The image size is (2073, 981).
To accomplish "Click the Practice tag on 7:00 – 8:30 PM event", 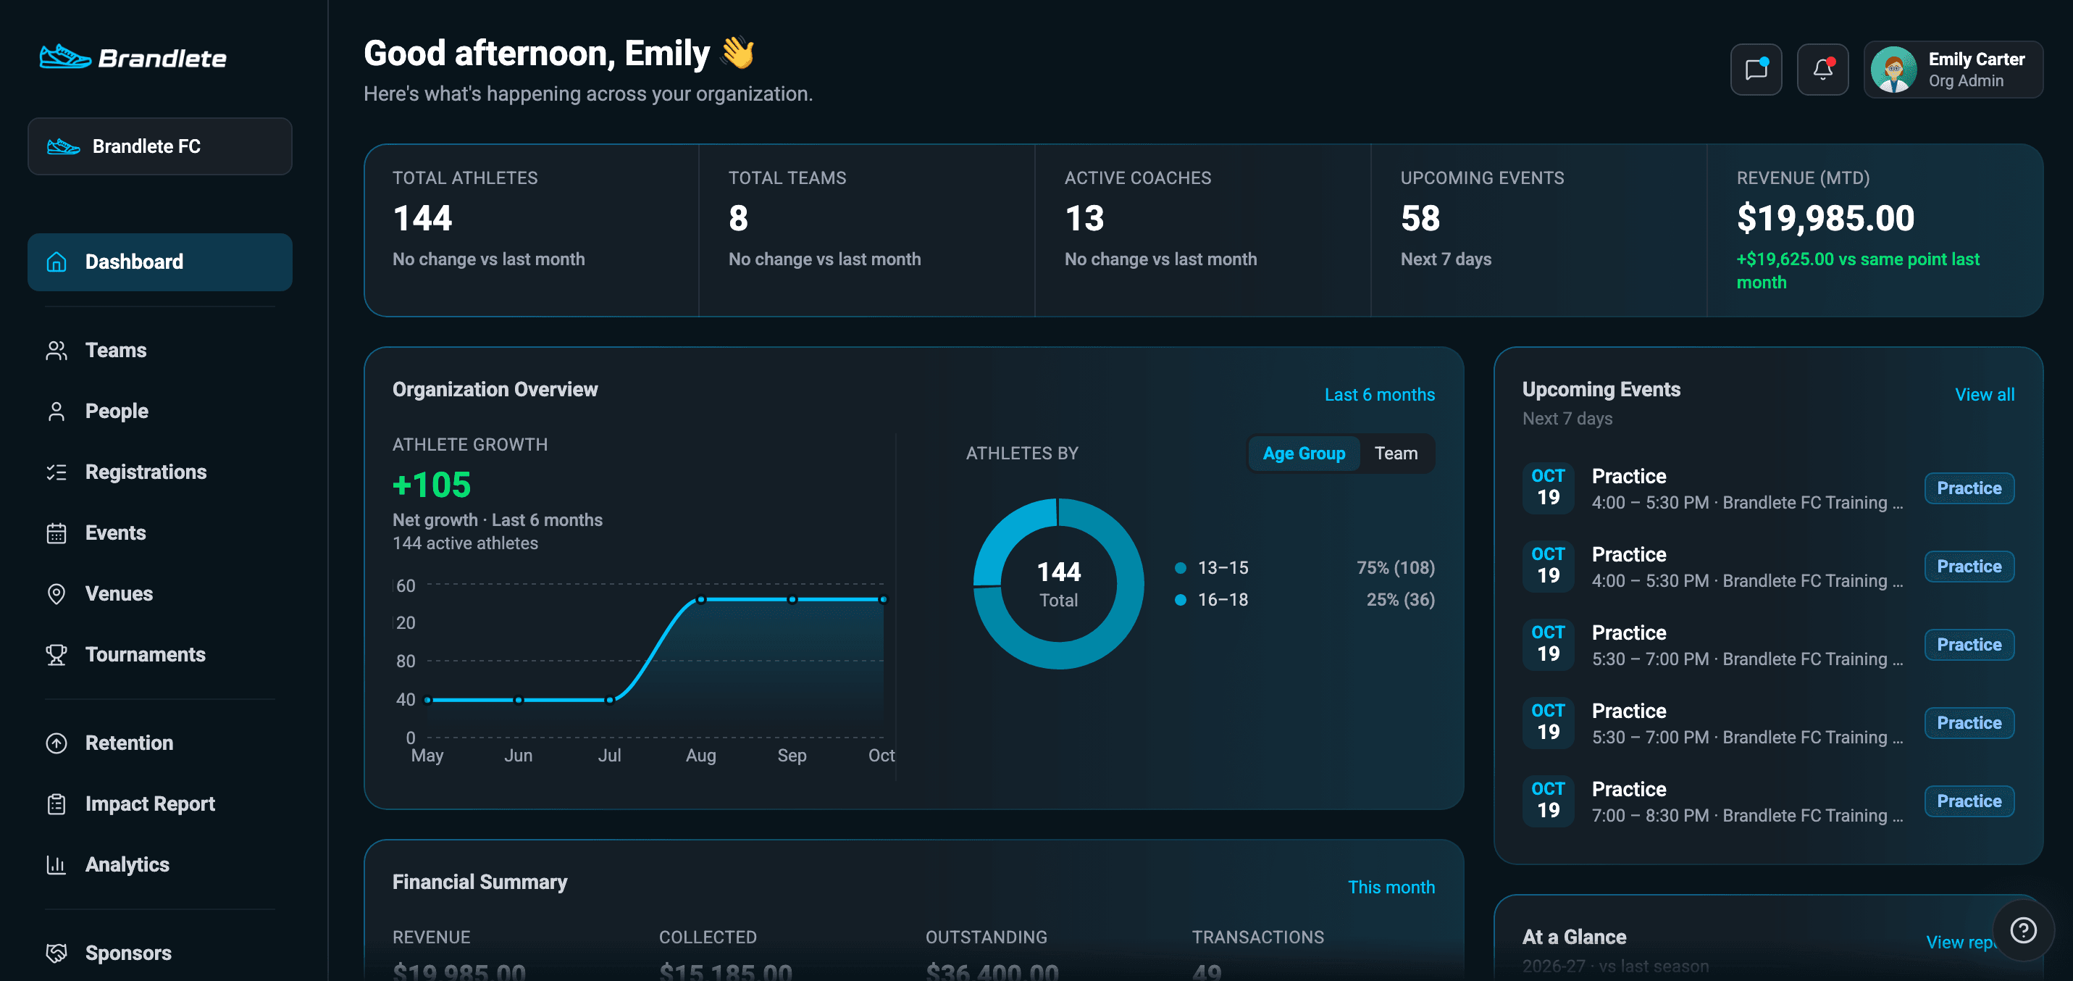I will click(1969, 801).
